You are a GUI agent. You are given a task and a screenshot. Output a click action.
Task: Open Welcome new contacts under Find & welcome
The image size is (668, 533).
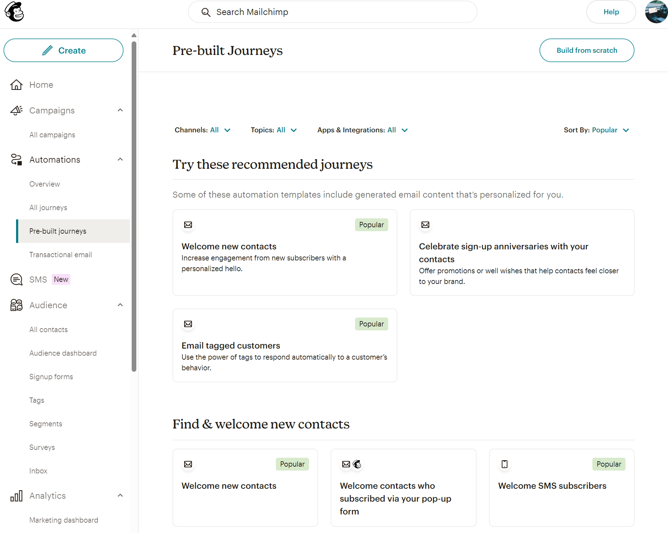[229, 486]
